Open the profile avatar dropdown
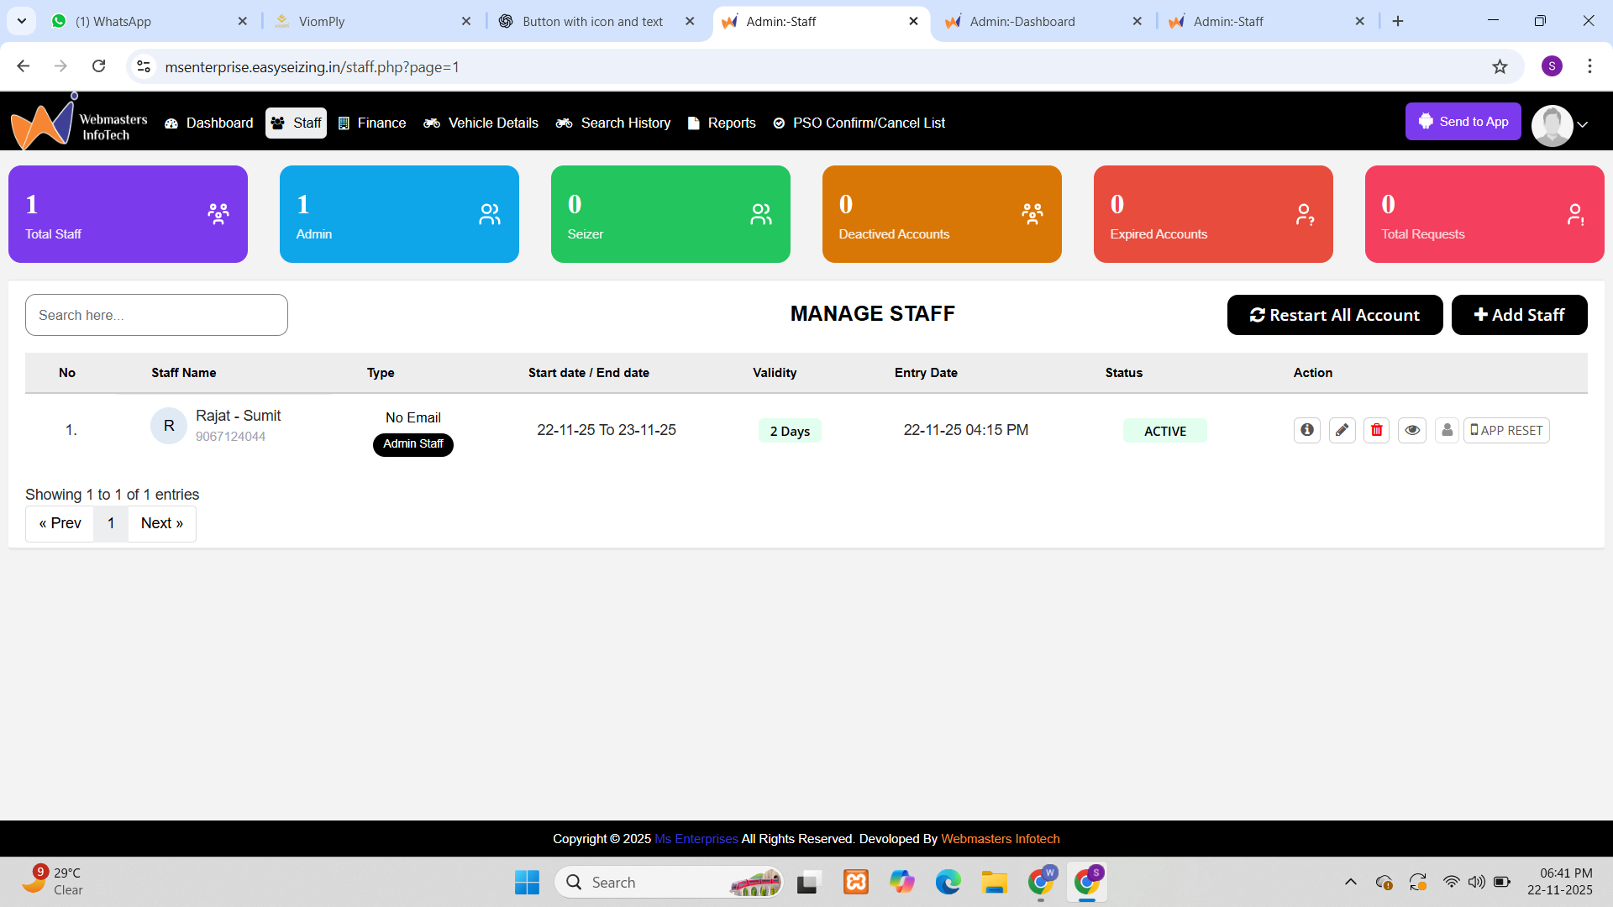Screen dimensions: 1613x907 pos(1560,125)
